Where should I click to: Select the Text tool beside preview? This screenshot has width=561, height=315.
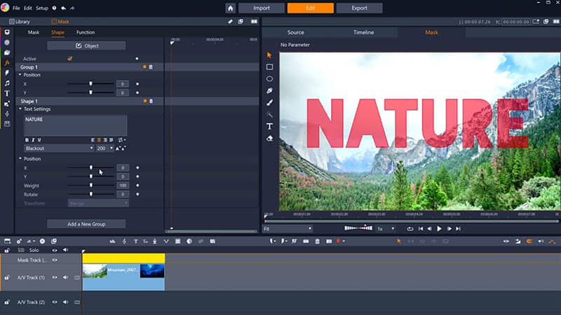(x=269, y=126)
